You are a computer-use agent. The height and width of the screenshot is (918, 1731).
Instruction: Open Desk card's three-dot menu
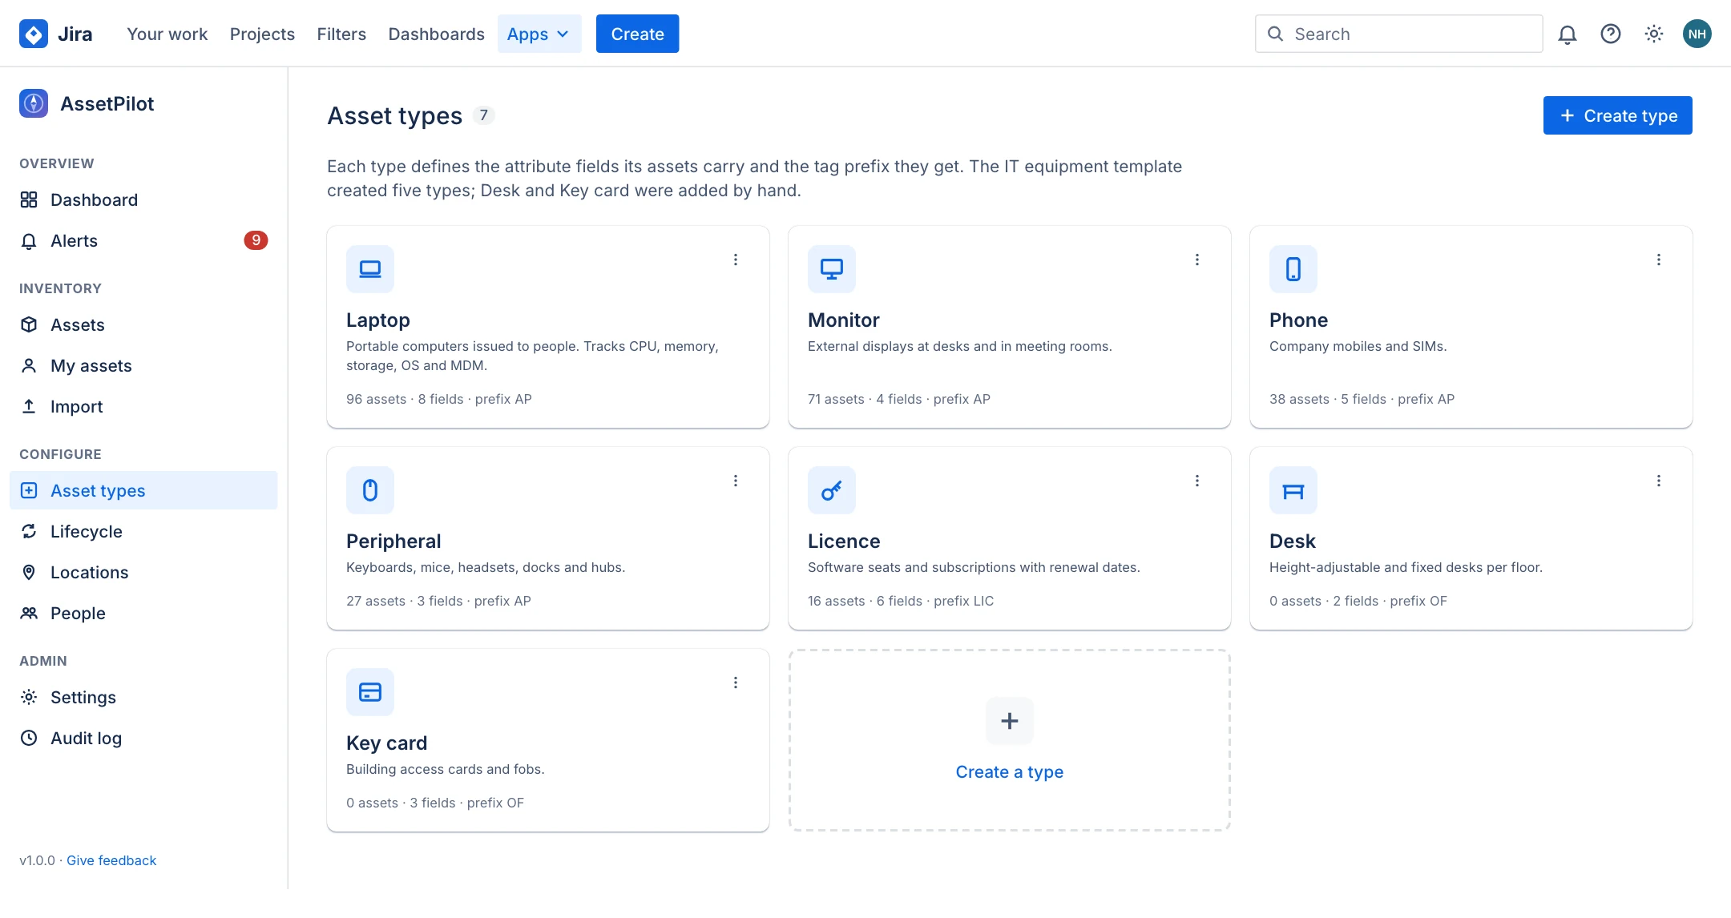(x=1658, y=481)
